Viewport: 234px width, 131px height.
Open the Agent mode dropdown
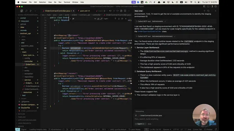point(140,124)
